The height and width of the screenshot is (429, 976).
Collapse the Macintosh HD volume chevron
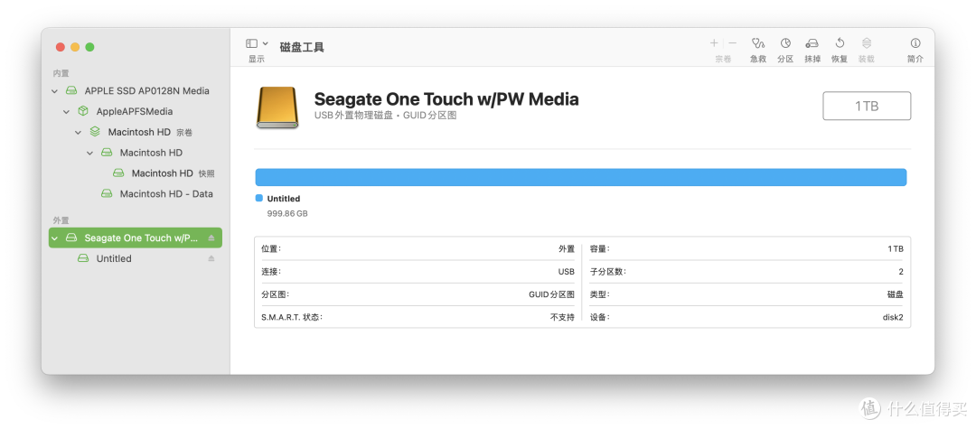[x=90, y=153]
